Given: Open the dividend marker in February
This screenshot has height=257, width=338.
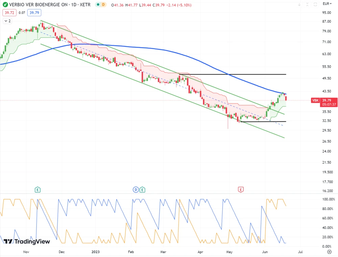Looking at the screenshot, I should [136, 190].
